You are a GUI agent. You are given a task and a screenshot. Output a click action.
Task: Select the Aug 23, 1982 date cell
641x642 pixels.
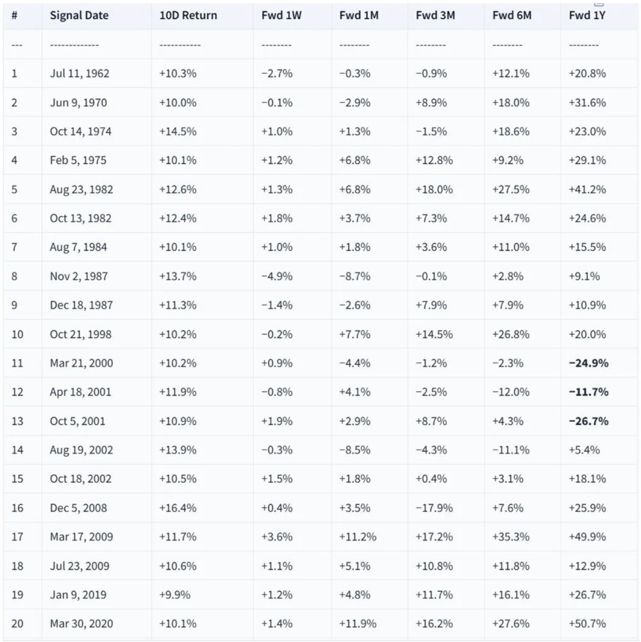(x=81, y=189)
